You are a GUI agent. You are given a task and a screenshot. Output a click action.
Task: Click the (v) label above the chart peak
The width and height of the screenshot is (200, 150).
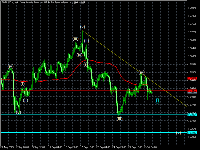[x=82, y=27]
